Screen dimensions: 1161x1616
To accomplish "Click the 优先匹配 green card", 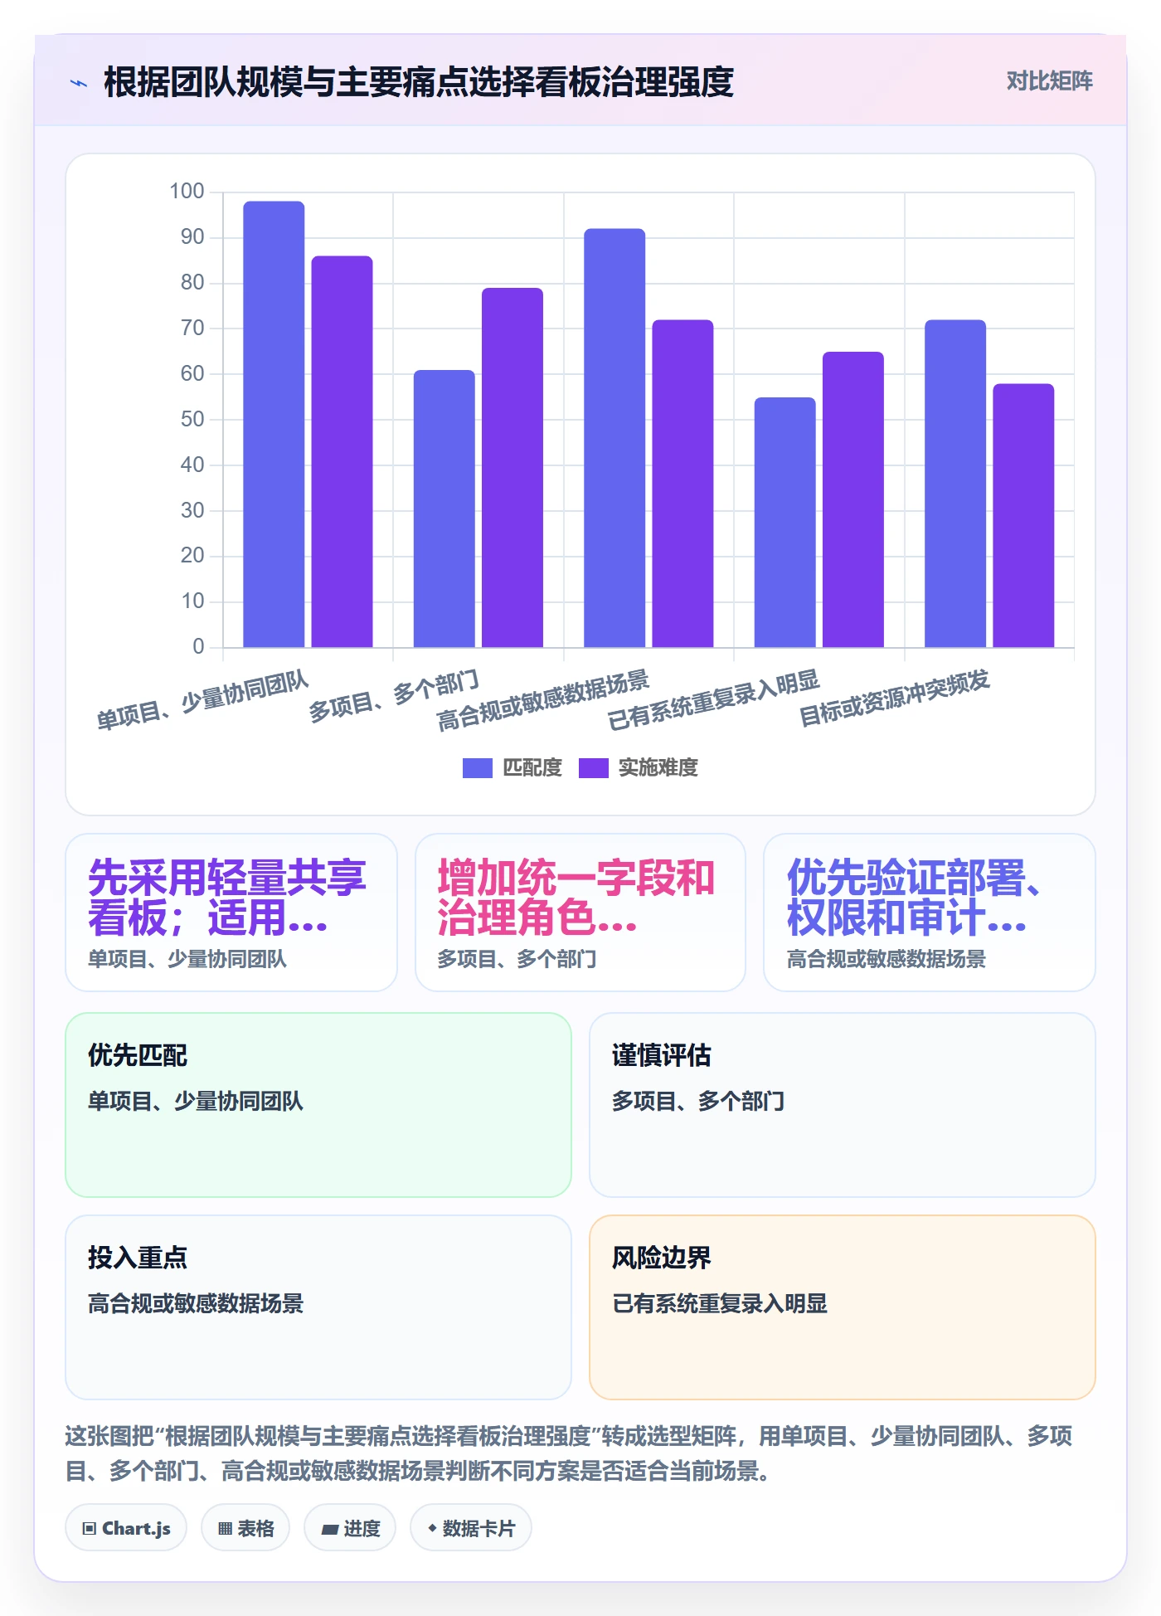I will click(x=318, y=1105).
